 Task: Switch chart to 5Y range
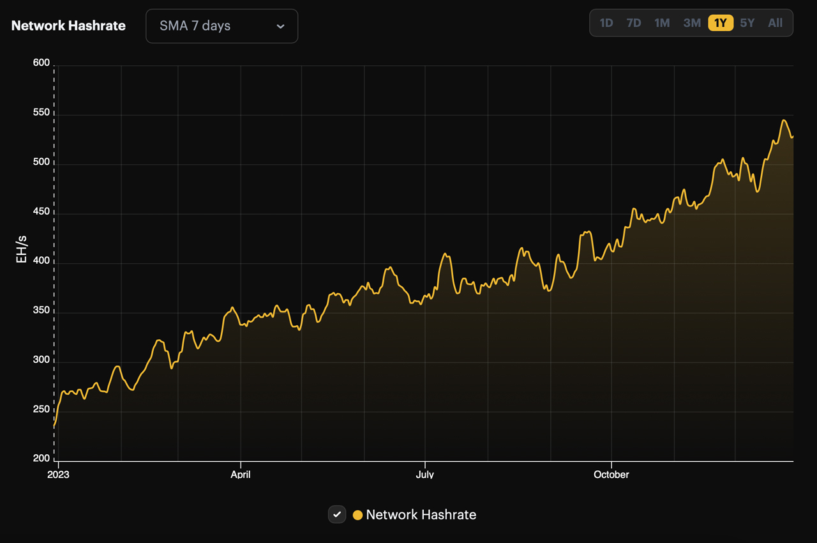point(747,23)
